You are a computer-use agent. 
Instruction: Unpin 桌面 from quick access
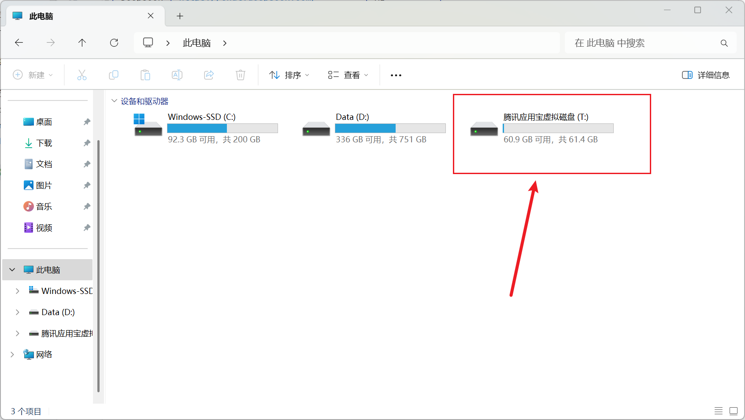(87, 122)
